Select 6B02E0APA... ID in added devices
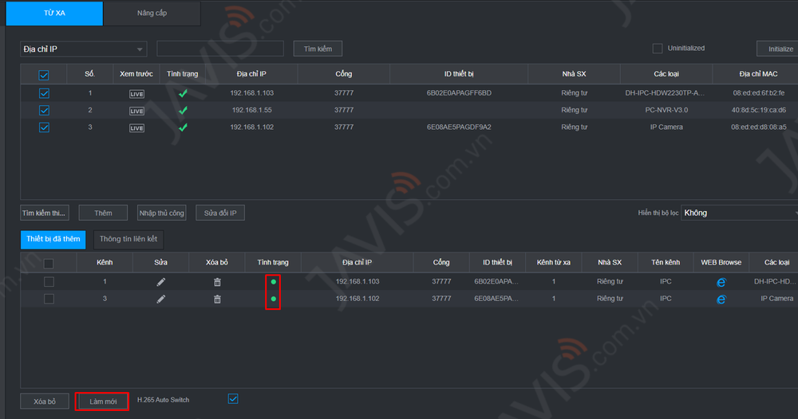This screenshot has width=798, height=419. pyautogui.click(x=496, y=281)
